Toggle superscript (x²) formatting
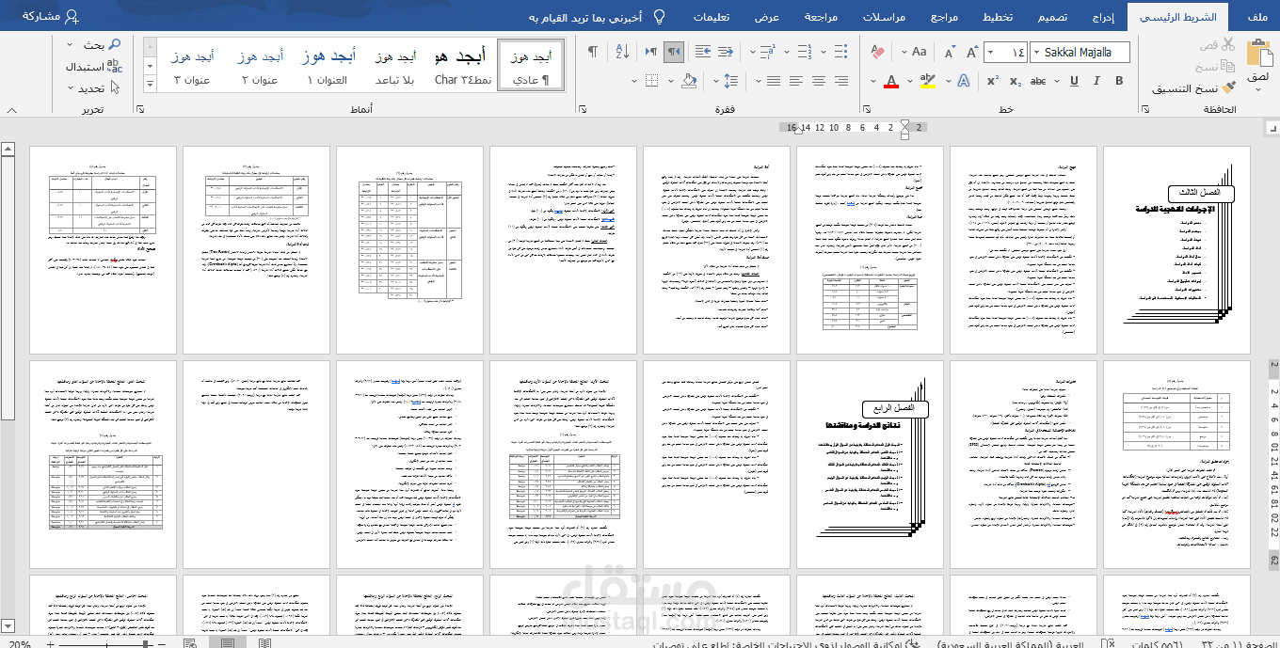The image size is (1280, 648). (x=992, y=81)
